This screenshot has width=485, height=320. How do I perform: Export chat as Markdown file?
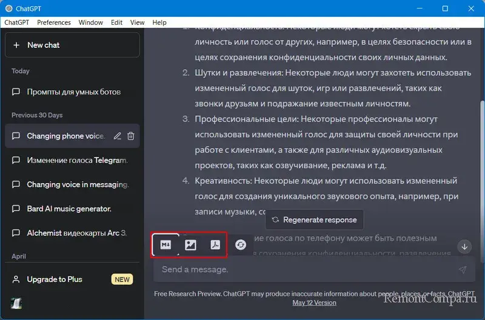coord(166,245)
